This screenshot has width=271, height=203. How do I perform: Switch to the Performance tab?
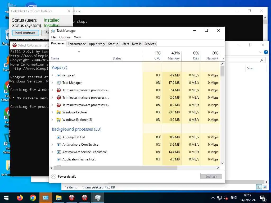click(x=77, y=44)
